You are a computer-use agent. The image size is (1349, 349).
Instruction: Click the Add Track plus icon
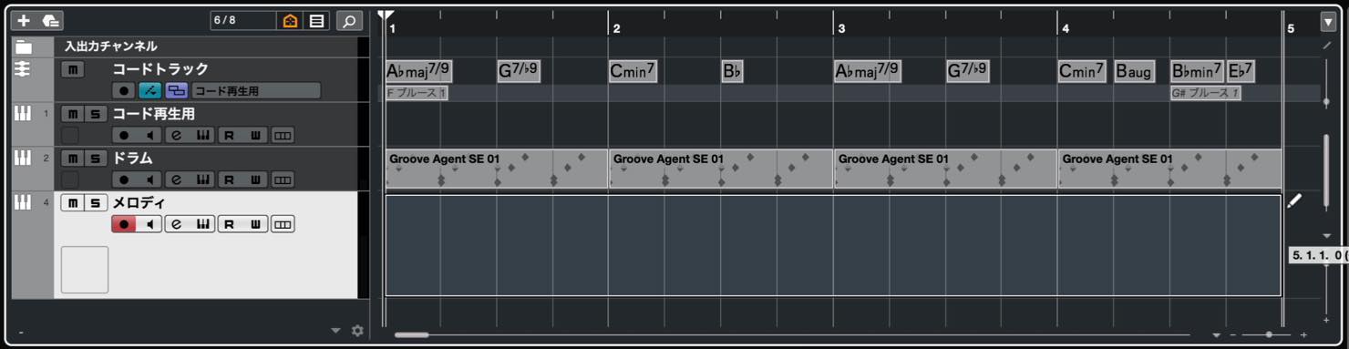[24, 20]
